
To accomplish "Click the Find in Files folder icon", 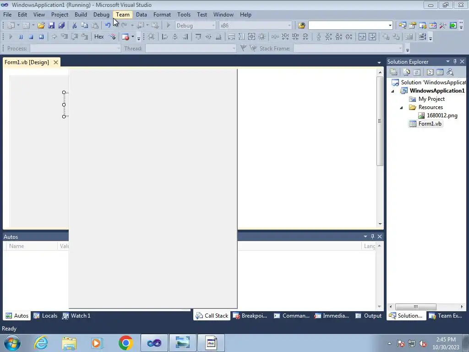I will (301, 26).
